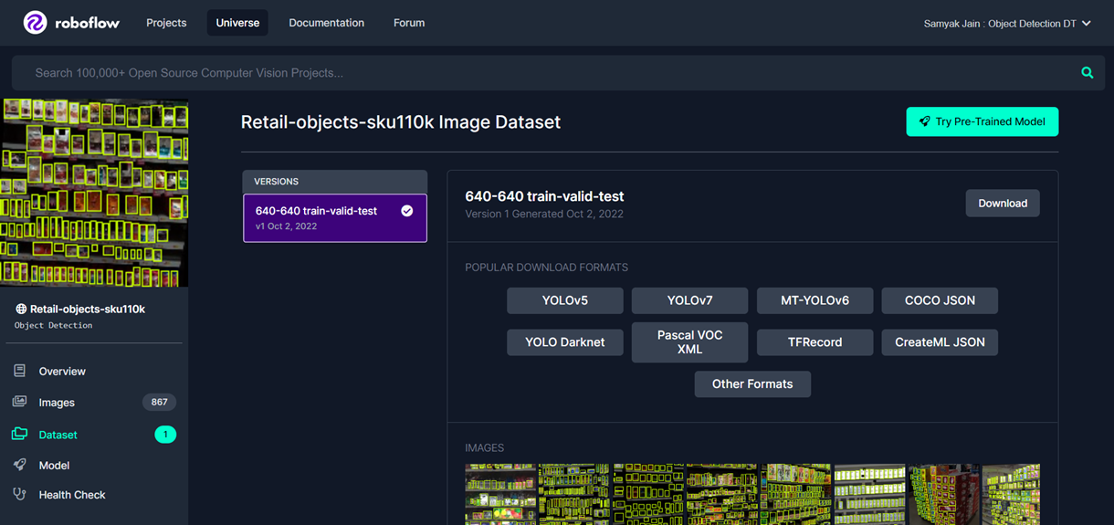Click the checkmark icon on selected version
Image resolution: width=1114 pixels, height=525 pixels.
click(x=407, y=211)
